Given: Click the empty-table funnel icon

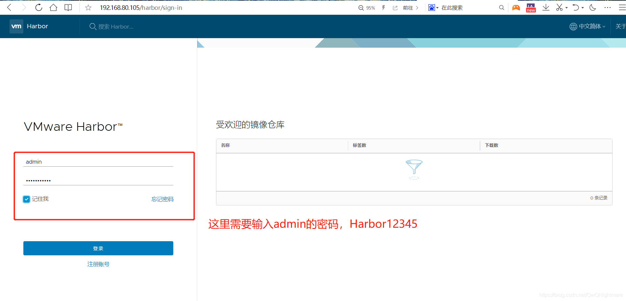Looking at the screenshot, I should coord(414,170).
